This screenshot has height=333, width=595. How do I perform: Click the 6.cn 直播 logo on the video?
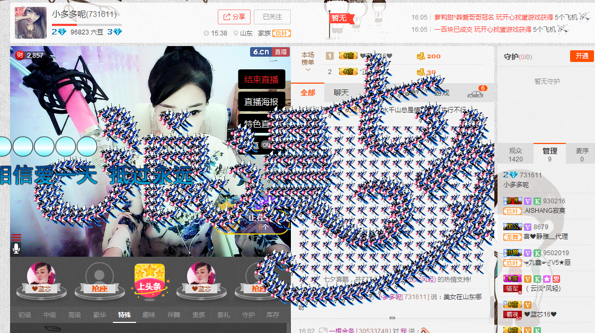click(270, 51)
